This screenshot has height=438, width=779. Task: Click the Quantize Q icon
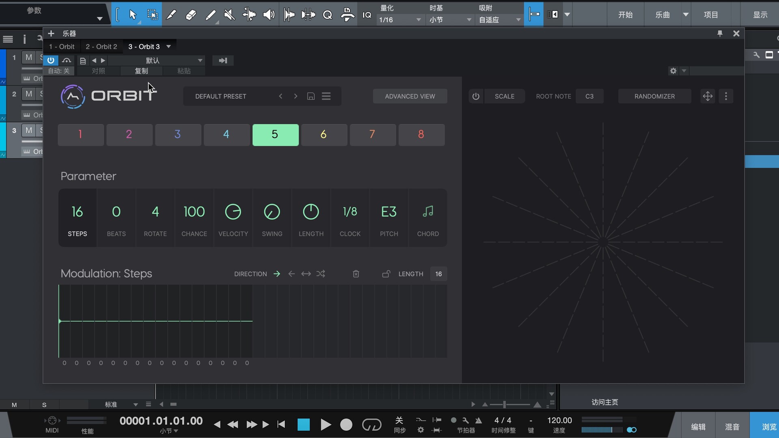tap(327, 15)
